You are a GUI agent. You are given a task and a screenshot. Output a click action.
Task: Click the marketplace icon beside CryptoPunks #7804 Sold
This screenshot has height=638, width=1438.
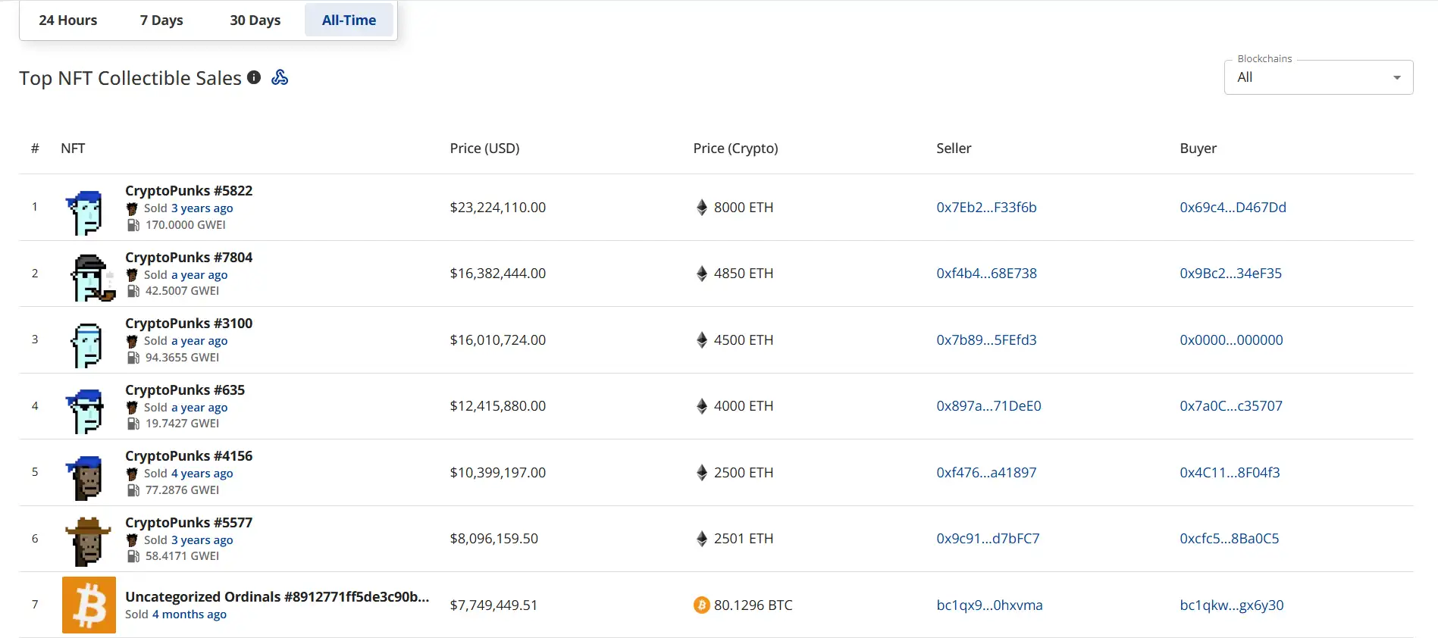coord(132,275)
